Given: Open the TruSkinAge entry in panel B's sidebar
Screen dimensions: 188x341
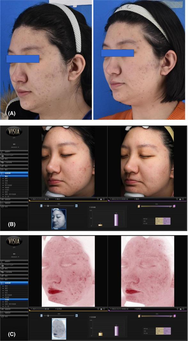Looking at the screenshot, I should click(x=14, y=154).
